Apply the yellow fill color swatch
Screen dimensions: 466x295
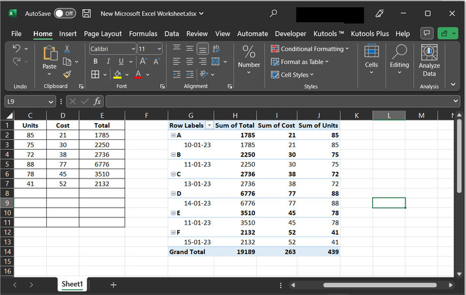117,75
